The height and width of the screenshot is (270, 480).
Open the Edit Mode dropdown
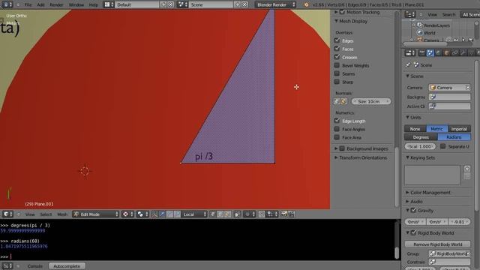coord(96,214)
